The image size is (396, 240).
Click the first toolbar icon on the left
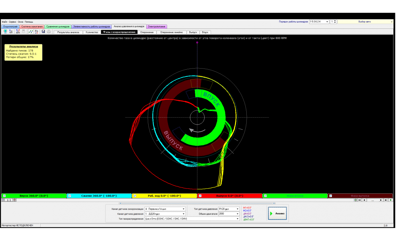click(x=5, y=32)
